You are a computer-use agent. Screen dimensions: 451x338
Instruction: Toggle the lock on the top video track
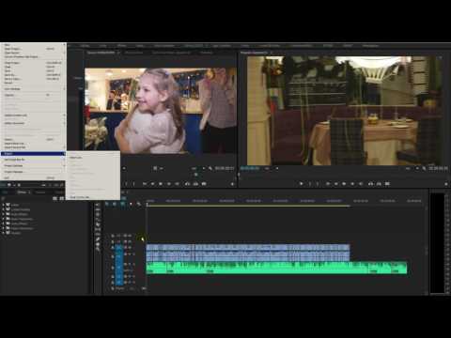click(113, 236)
